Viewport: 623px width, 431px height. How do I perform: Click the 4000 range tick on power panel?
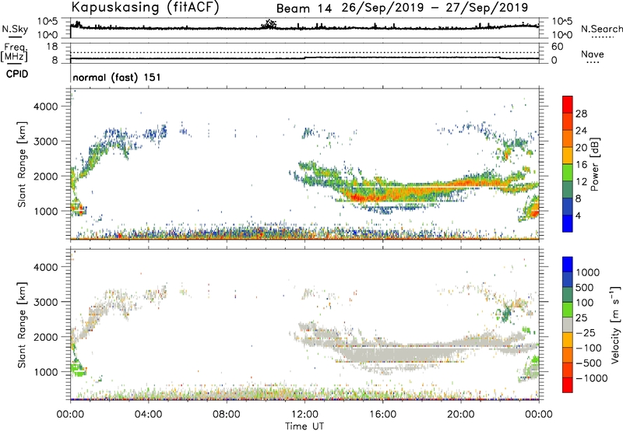tap(45, 107)
